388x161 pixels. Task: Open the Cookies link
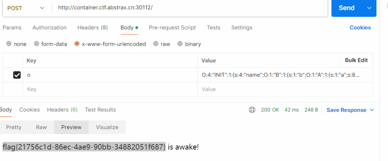tap(360, 28)
